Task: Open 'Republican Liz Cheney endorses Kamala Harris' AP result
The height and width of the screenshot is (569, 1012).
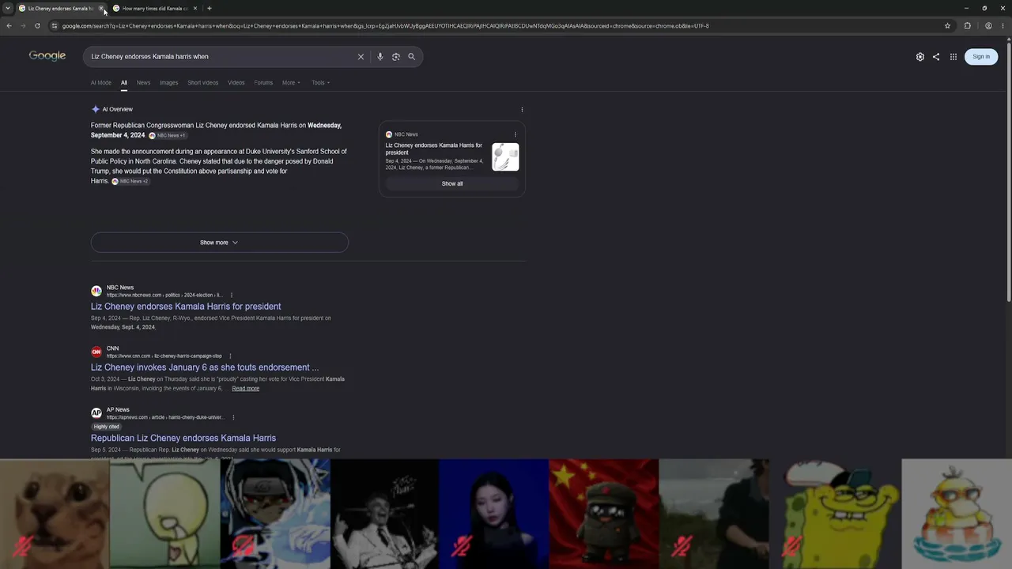Action: 183,438
